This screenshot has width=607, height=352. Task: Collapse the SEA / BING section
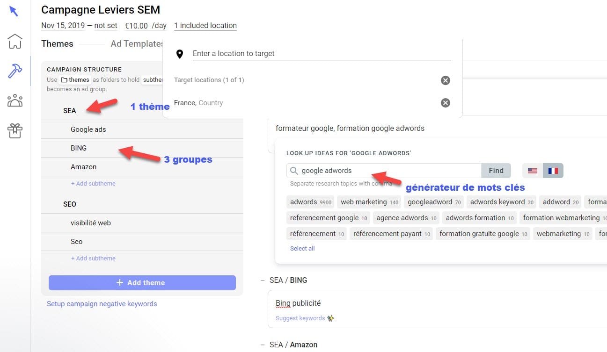click(x=263, y=280)
